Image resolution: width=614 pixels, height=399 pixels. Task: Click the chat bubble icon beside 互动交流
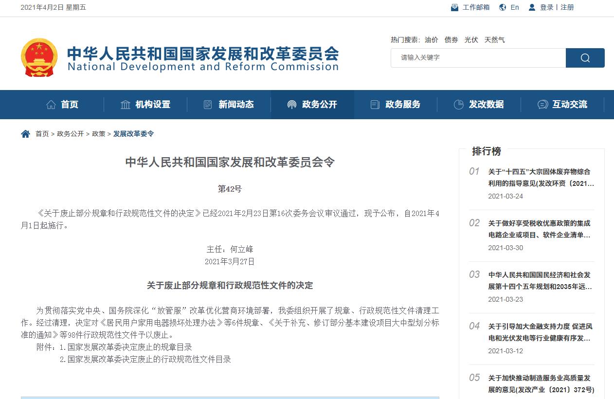click(x=542, y=104)
